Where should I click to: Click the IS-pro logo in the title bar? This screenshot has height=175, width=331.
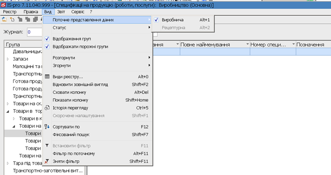click(x=3, y=5)
